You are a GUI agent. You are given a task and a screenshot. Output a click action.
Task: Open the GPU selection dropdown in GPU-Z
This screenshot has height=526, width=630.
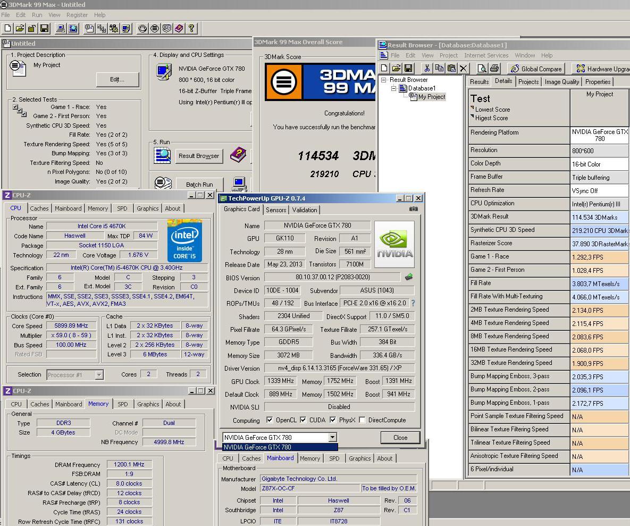pyautogui.click(x=332, y=437)
